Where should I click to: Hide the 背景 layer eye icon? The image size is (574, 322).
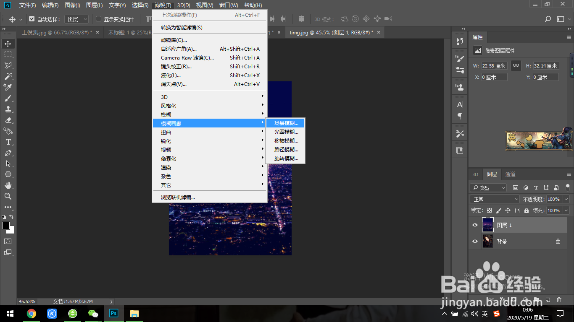coord(475,241)
